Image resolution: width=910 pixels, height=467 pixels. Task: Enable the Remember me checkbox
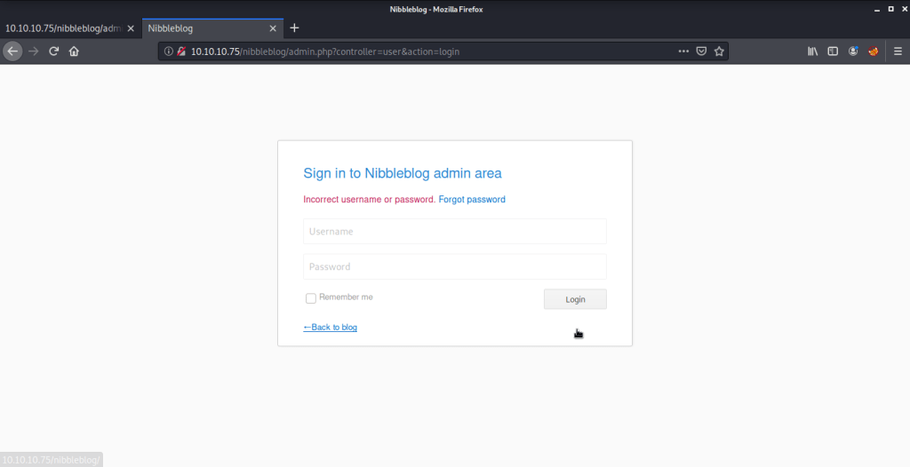tap(311, 298)
